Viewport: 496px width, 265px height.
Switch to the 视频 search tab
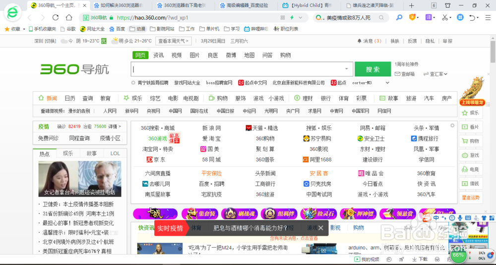pyautogui.click(x=177, y=55)
